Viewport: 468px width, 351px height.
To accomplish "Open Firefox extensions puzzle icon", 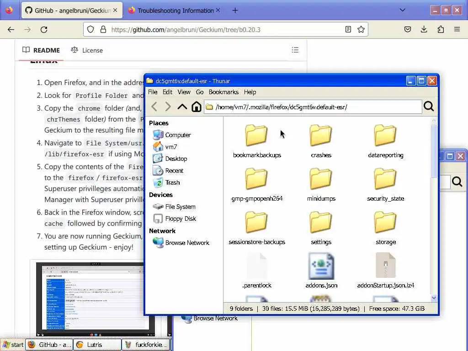I will pyautogui.click(x=441, y=29).
